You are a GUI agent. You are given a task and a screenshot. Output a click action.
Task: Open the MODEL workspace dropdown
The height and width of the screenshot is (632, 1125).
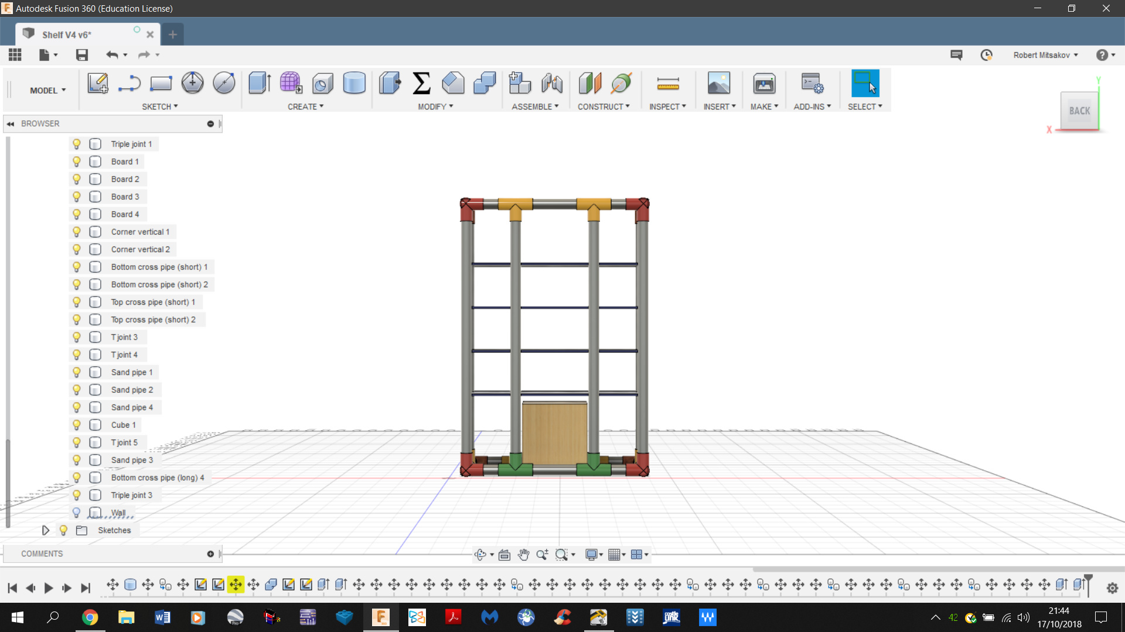48,90
